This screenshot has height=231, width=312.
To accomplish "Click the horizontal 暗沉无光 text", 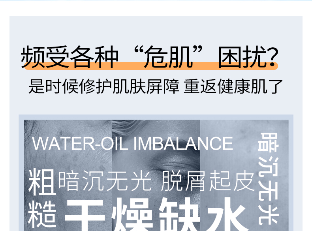I will point(105,181).
